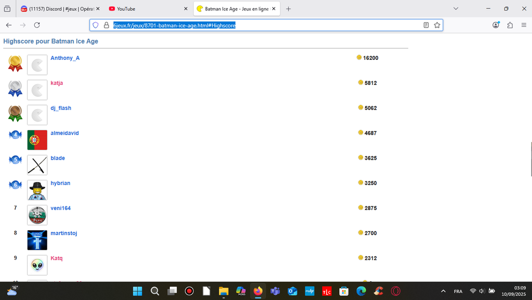This screenshot has height=300, width=532.
Task: Show hidden system tray icons chevron
Action: 443,291
